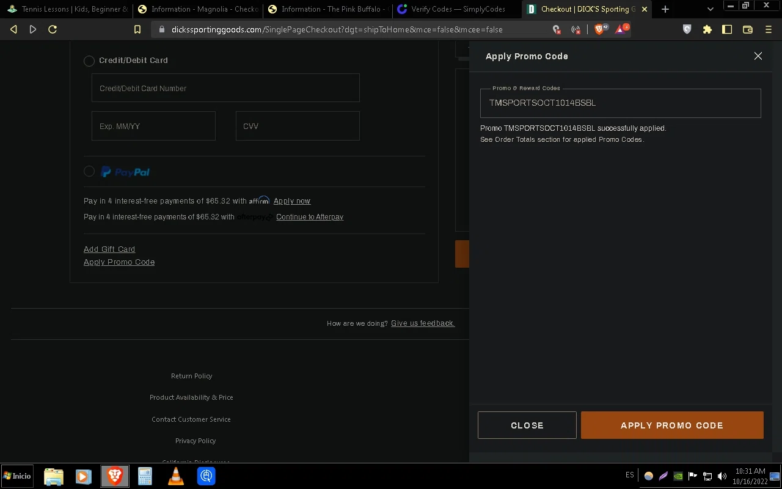Image resolution: width=782 pixels, height=489 pixels.
Task: Click the Apply Promo Code link
Action: [x=119, y=262]
